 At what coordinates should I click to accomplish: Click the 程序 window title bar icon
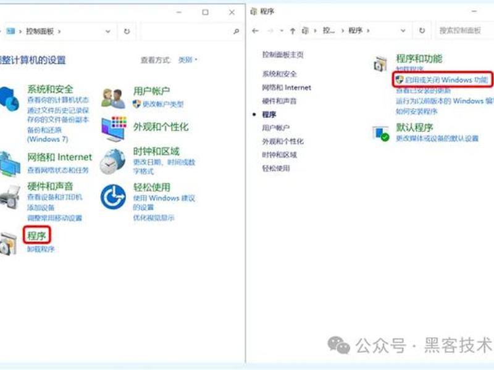(x=254, y=12)
